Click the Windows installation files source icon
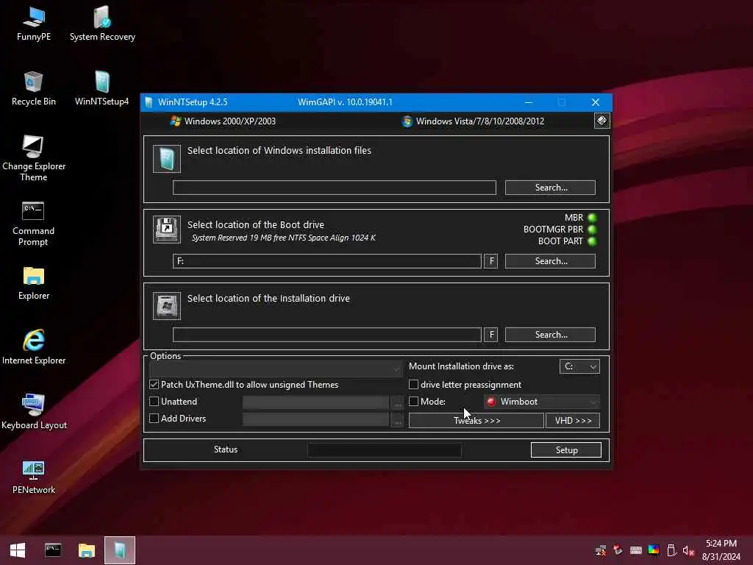 167,159
